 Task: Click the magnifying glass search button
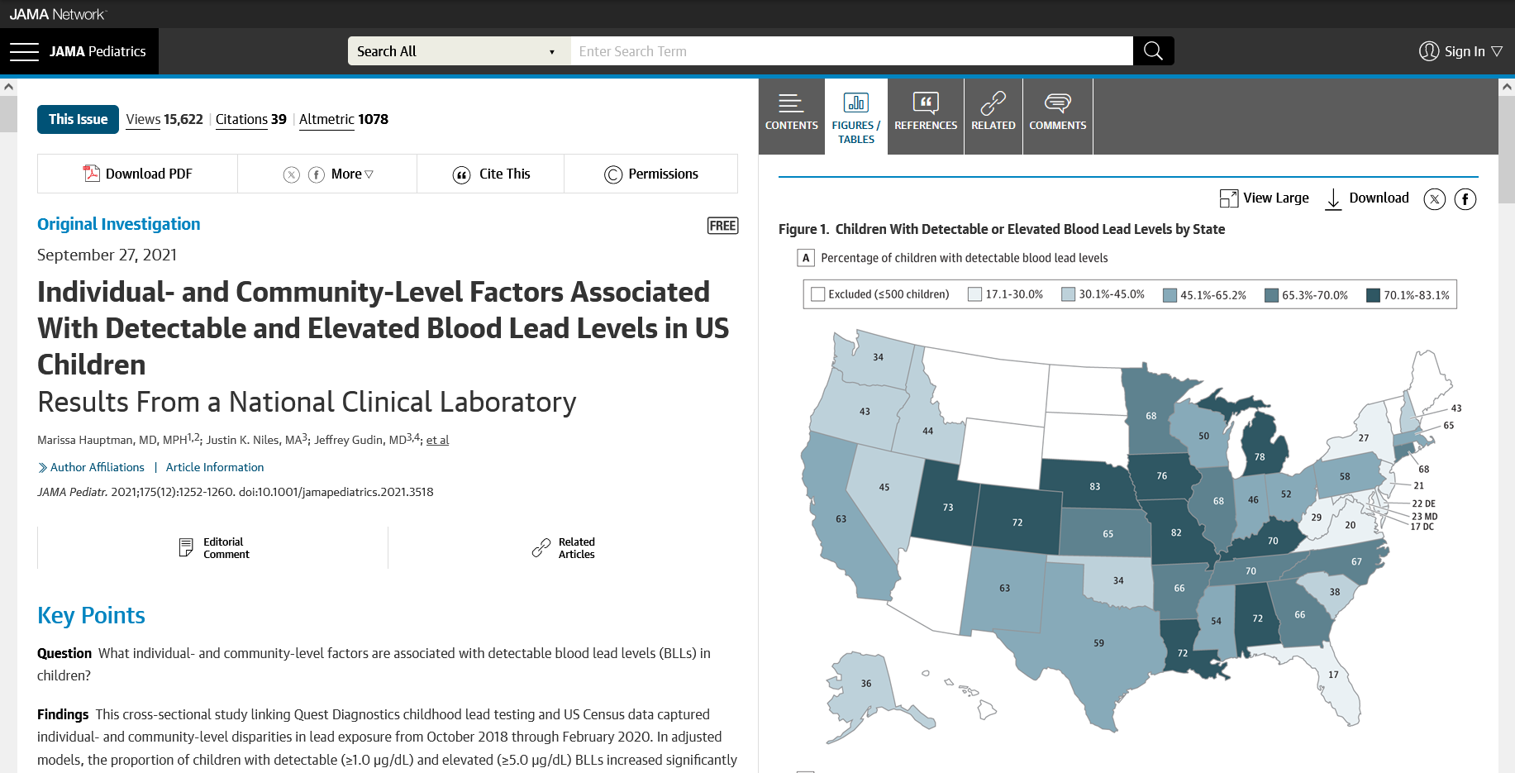(1153, 51)
